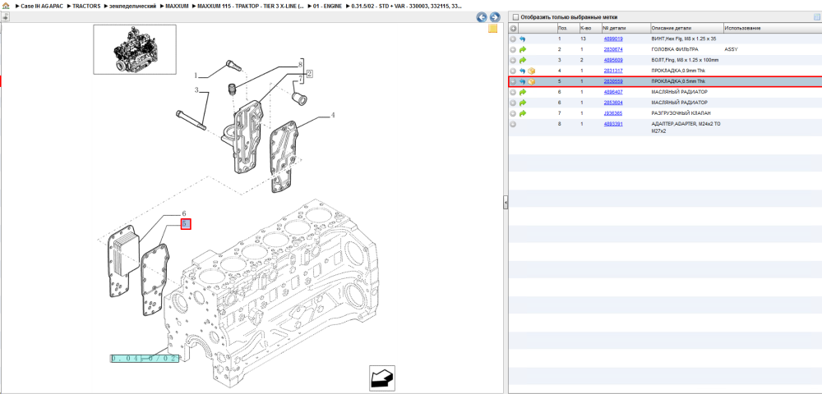Open part number link 4895609
Viewport: 822px width, 394px height.
click(613, 60)
